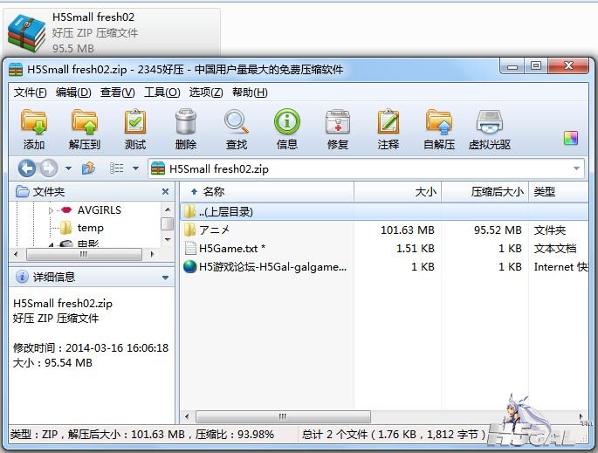
Task: Click the 95.52 MB compressed size cell
Action: 498,230
